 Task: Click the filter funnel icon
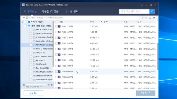coord(71,12)
